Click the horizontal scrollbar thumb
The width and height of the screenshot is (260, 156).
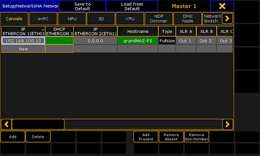coord(38,124)
